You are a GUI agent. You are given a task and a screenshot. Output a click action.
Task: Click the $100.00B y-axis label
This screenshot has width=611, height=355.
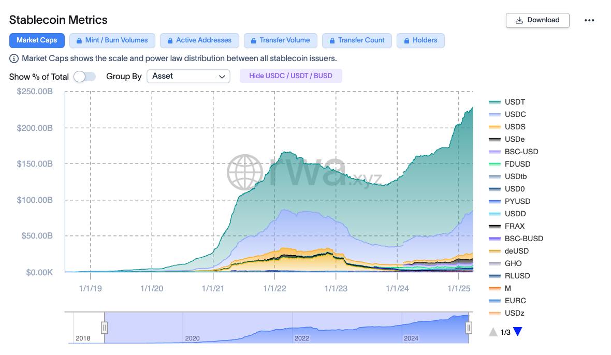click(x=35, y=200)
